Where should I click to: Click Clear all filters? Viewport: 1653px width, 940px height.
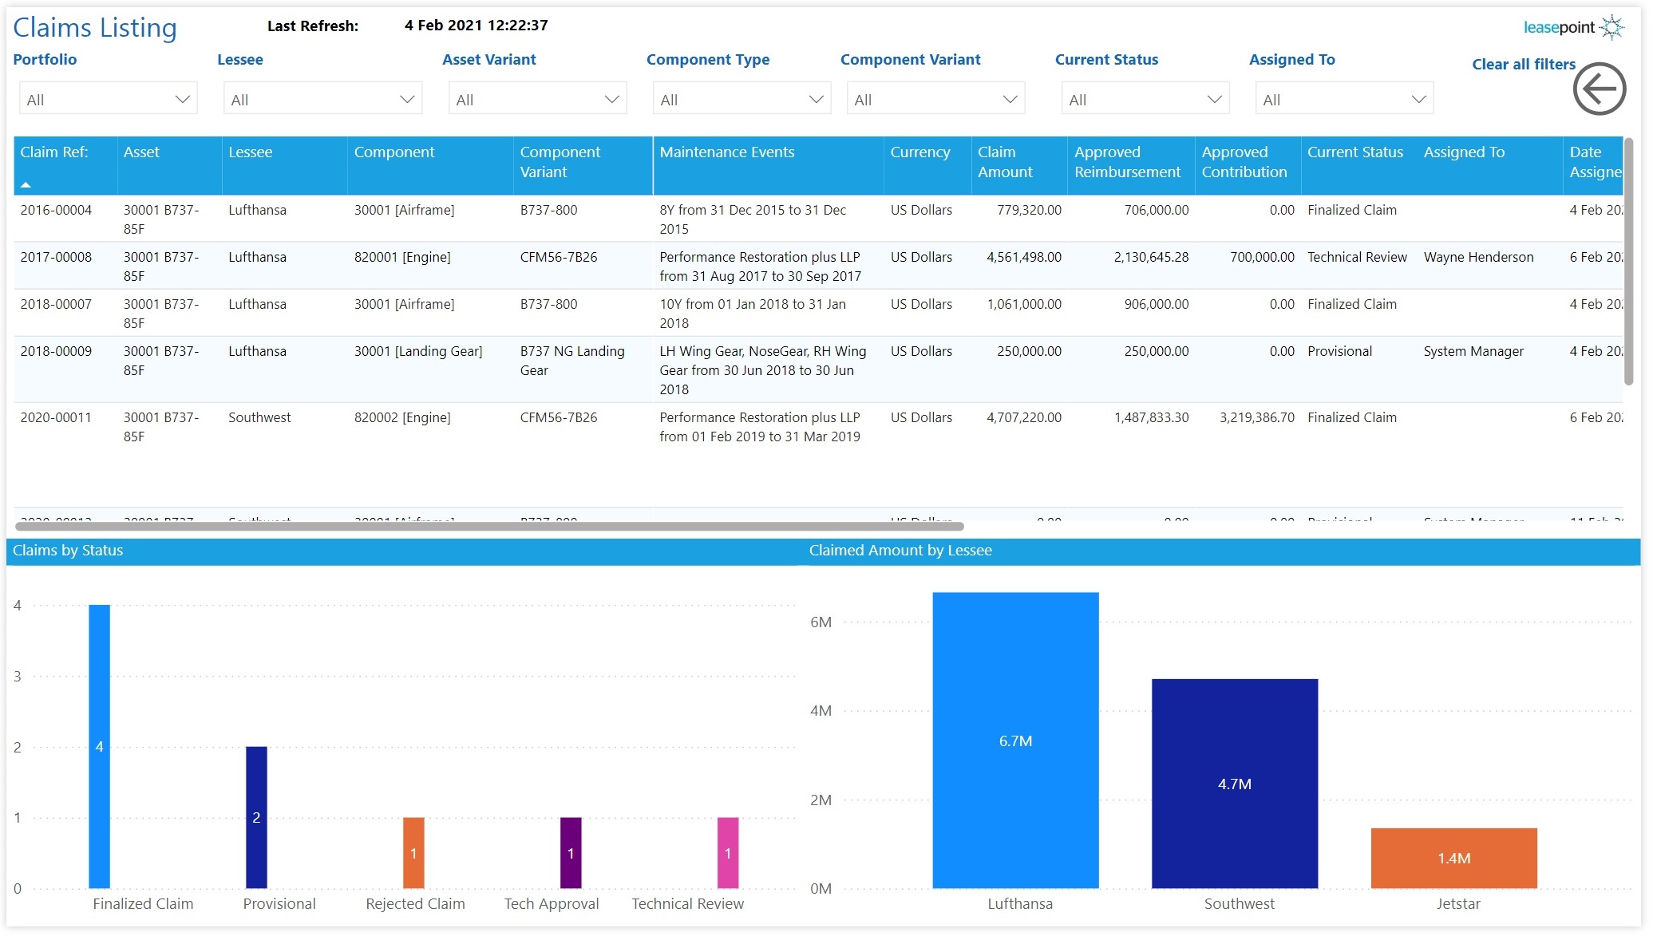[x=1524, y=64]
